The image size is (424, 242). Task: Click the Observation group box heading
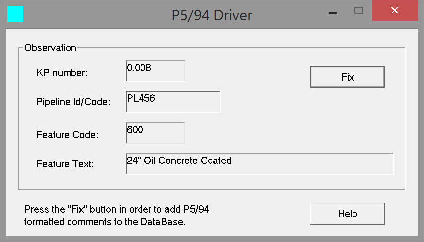tap(50, 48)
